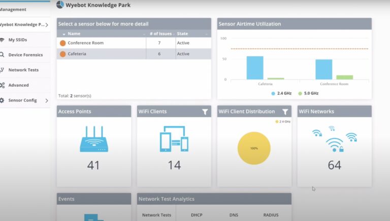Click Sensor Airtime Utilization panel header

[294, 24]
